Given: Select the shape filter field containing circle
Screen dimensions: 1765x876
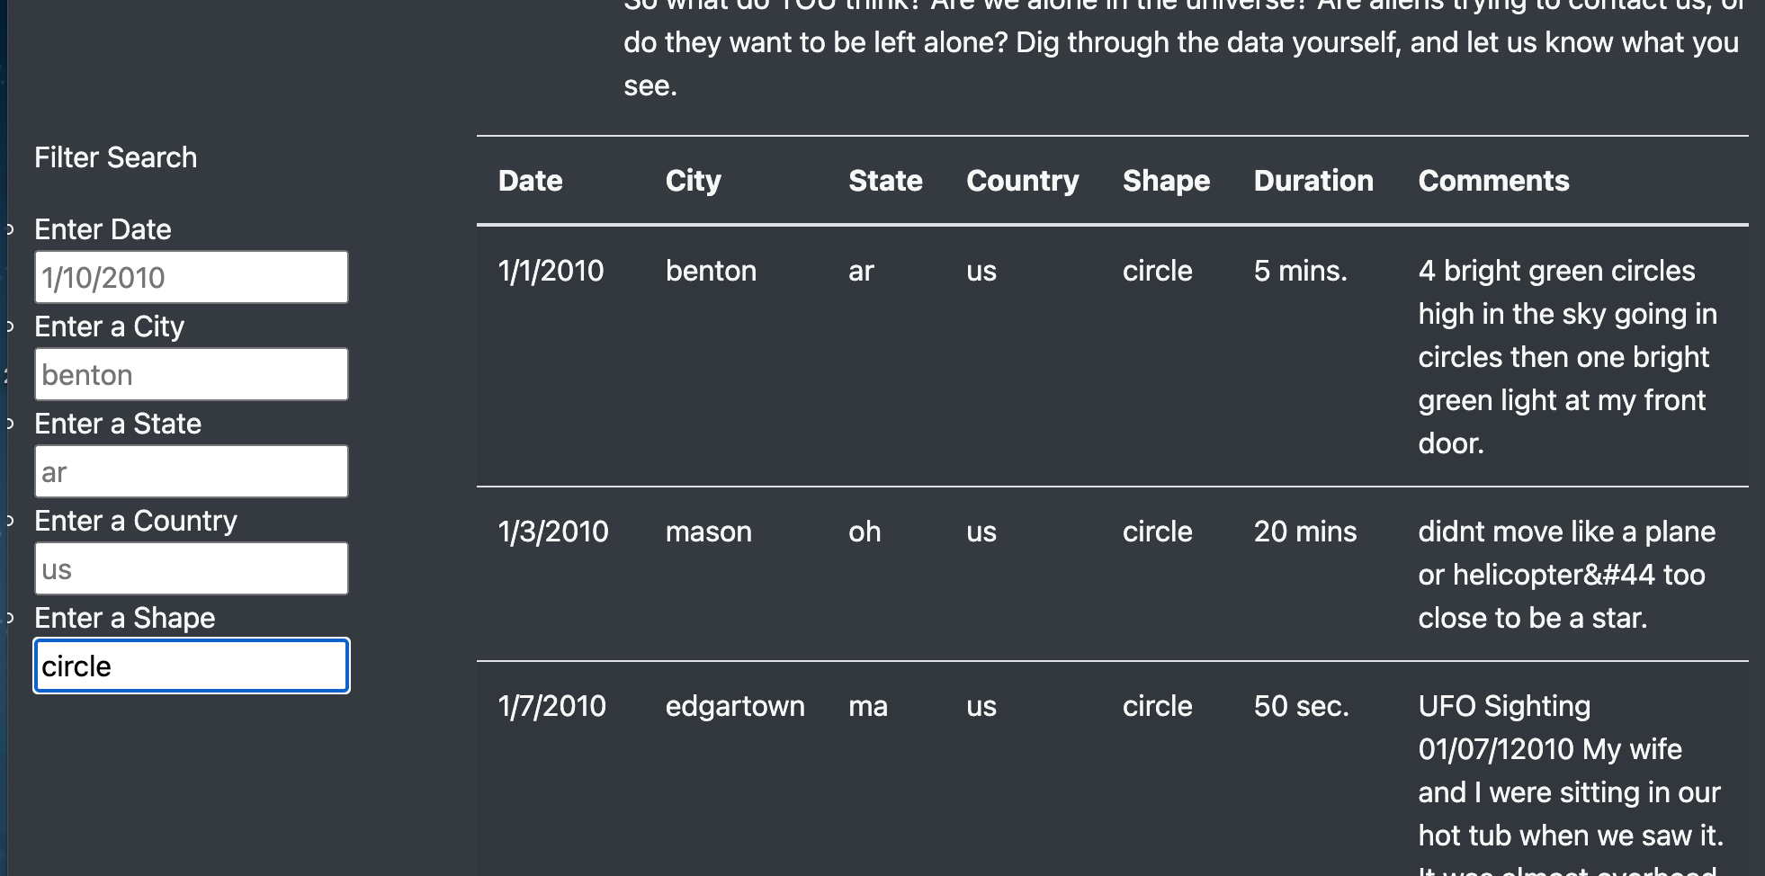Looking at the screenshot, I should pos(191,666).
